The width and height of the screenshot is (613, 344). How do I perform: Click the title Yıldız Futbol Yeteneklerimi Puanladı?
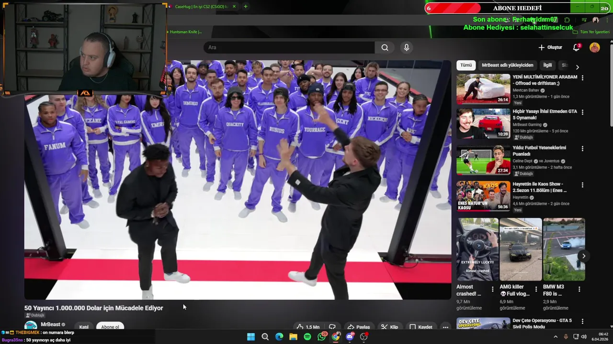[539, 150]
